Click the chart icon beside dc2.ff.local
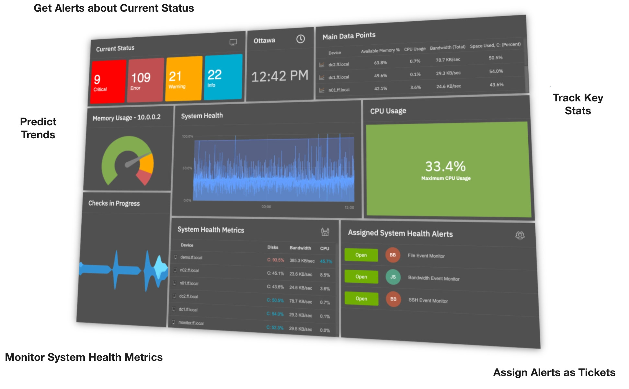This screenshot has width=629, height=389. pyautogui.click(x=321, y=64)
